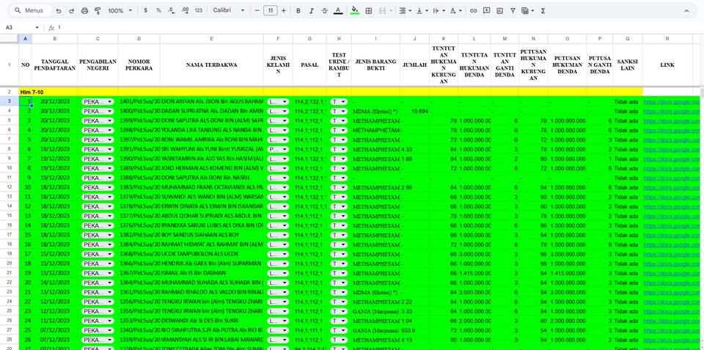Increase decimal places
704x350 pixels.
(x=185, y=10)
